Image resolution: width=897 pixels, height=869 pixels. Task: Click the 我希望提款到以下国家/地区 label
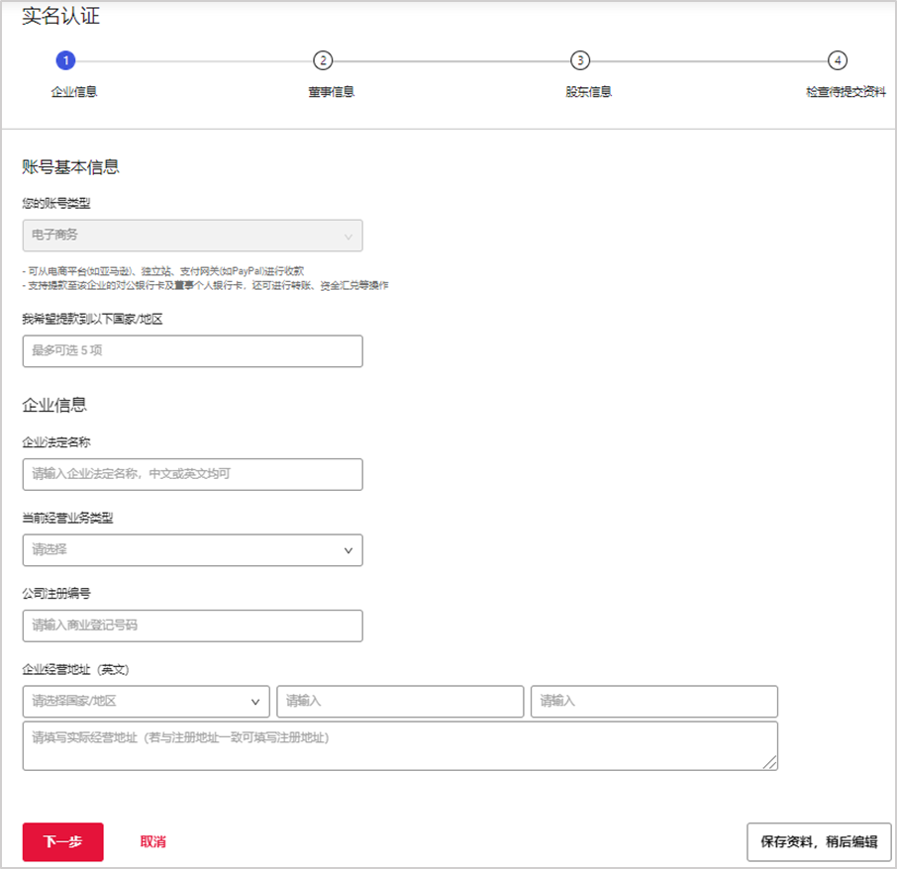click(x=92, y=319)
